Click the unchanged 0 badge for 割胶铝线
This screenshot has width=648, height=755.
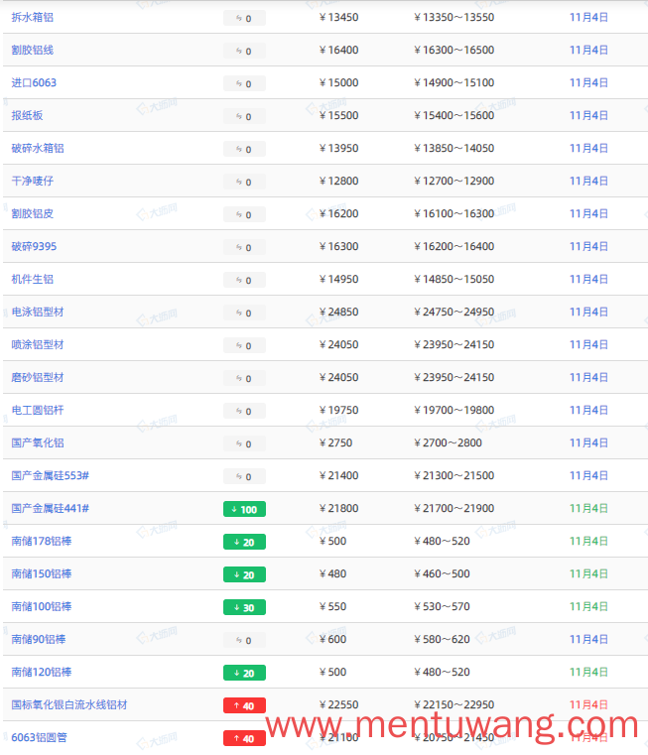coord(244,51)
